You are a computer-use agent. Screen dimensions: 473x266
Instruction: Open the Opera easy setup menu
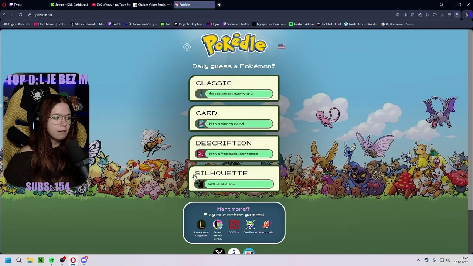pos(450,15)
